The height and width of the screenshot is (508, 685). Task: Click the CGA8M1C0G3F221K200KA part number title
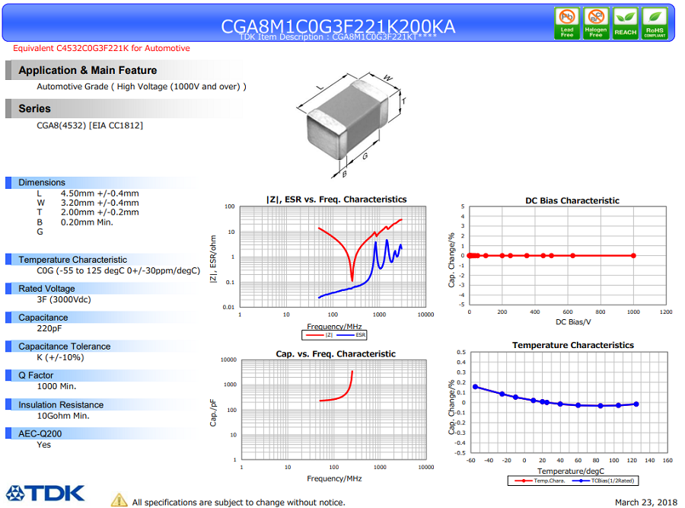(338, 25)
